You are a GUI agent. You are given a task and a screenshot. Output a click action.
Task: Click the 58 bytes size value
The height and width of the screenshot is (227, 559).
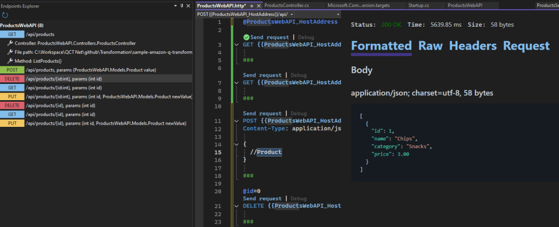tap(502, 25)
